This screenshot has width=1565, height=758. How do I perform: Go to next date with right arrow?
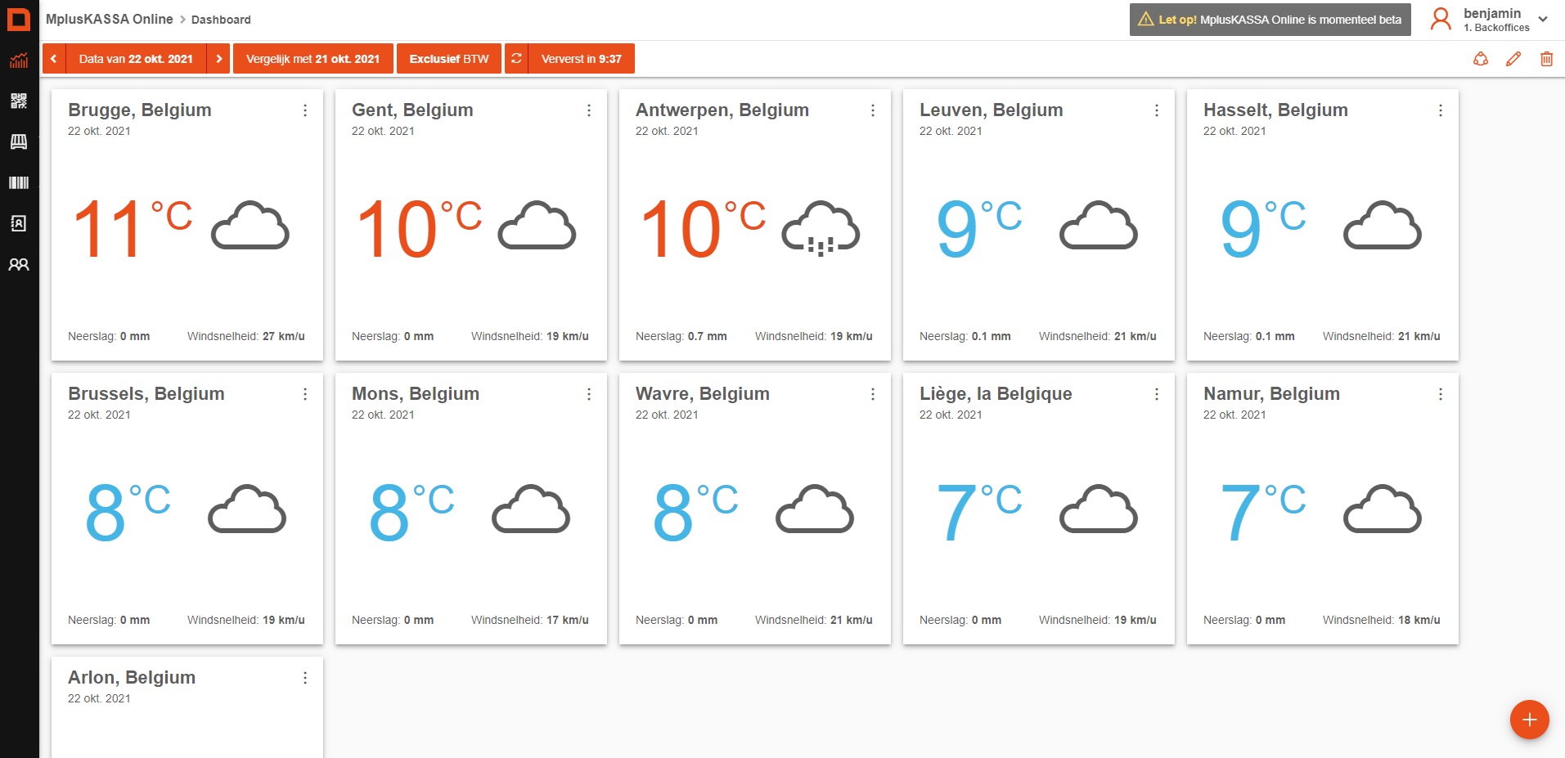pyautogui.click(x=218, y=59)
